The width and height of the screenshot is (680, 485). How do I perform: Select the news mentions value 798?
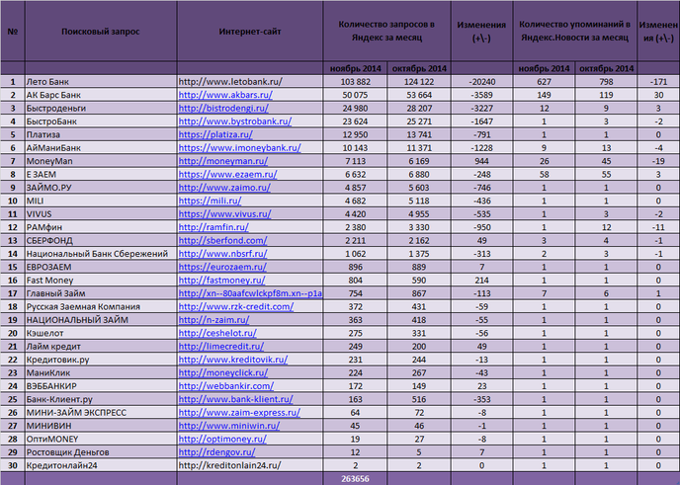coord(606,81)
